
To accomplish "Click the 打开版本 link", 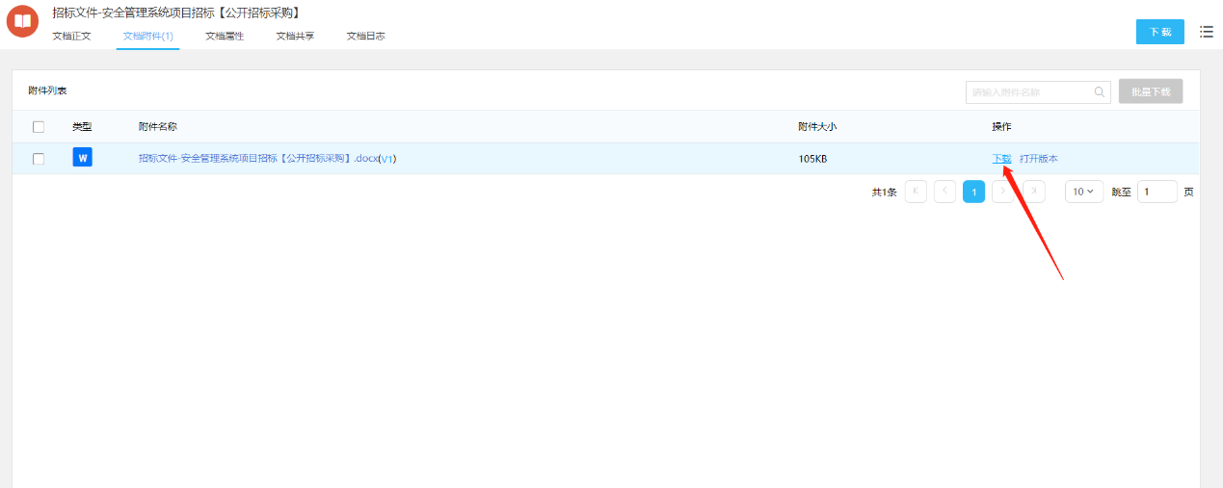I will pyautogui.click(x=1038, y=159).
